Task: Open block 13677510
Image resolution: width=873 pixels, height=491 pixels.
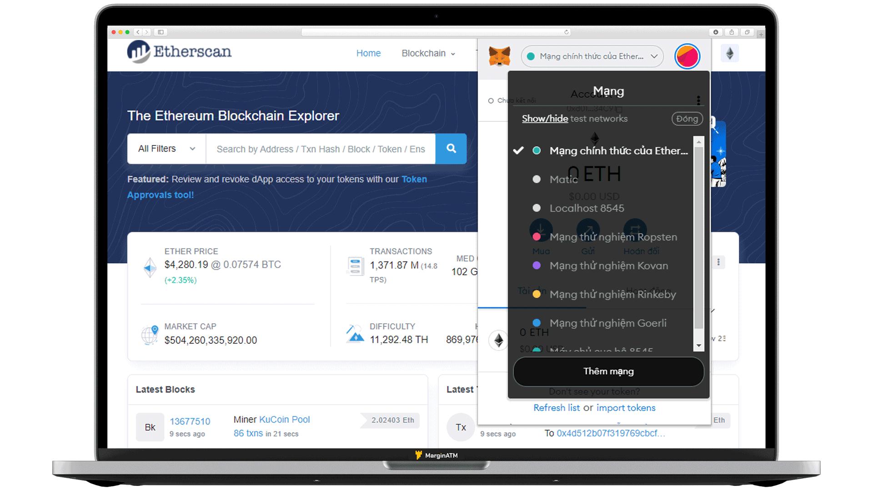Action: [x=190, y=421]
